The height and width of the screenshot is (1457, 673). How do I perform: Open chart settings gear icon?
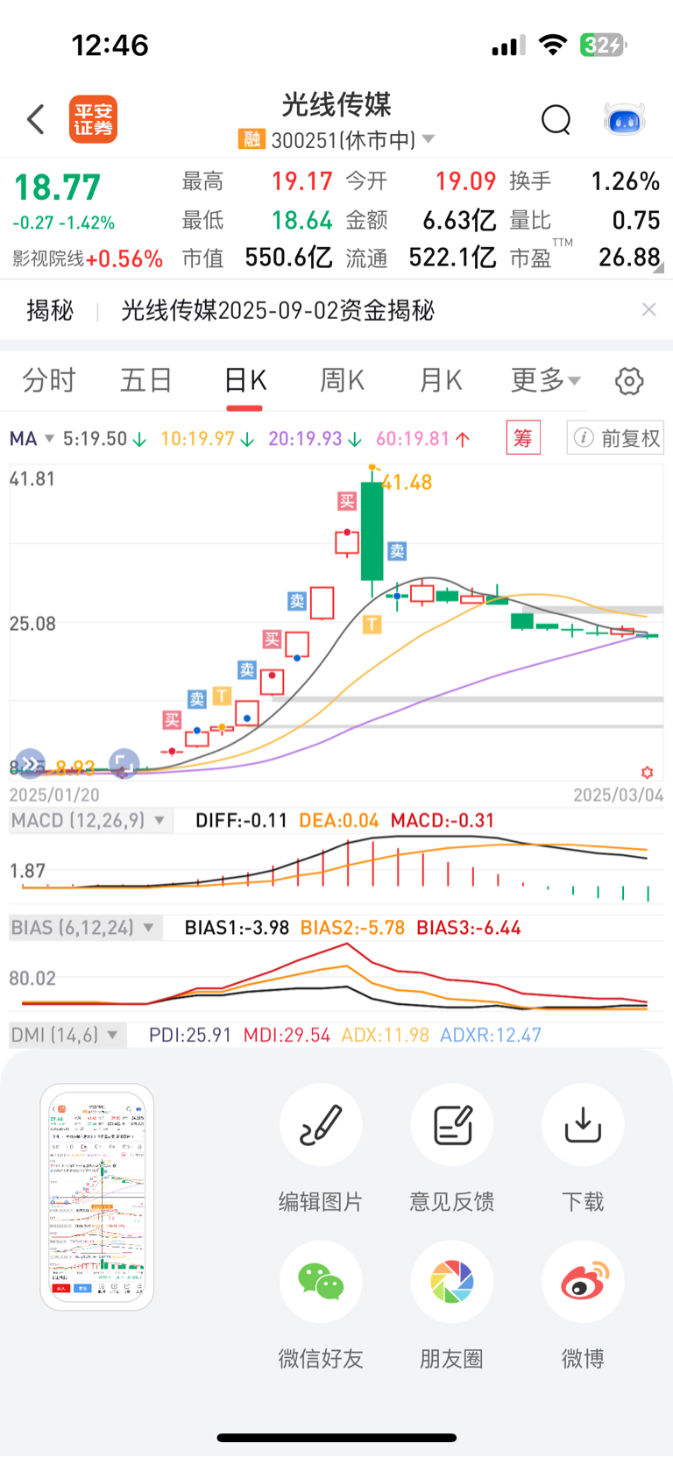point(629,381)
